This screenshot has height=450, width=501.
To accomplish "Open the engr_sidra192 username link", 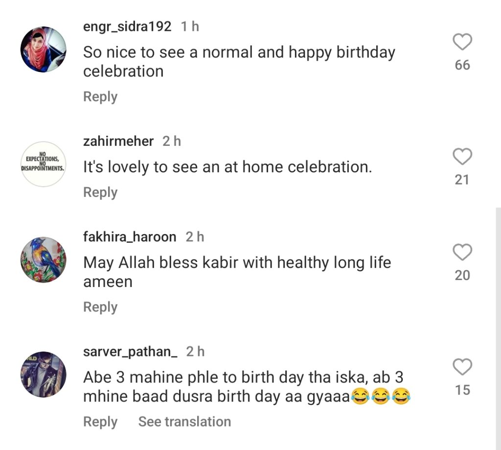I will tap(127, 26).
